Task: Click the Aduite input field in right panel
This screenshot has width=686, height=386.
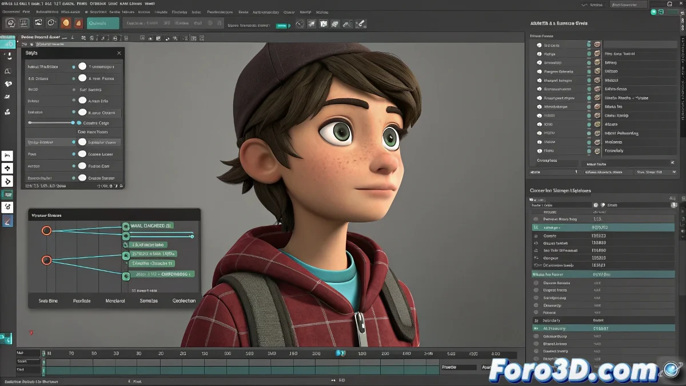Action: pos(554,172)
